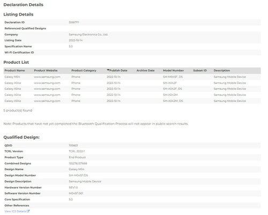Click Product Type value End Product
Screen dimensions: 268x215
point(77,157)
